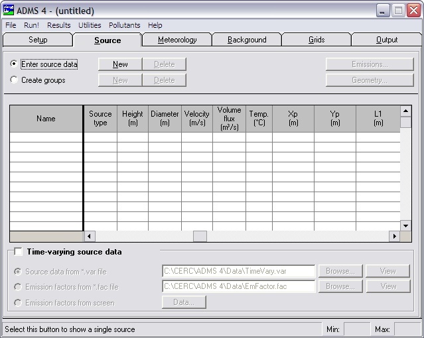Click the Volume flux column header
The height and width of the screenshot is (338, 424).
pos(229,119)
